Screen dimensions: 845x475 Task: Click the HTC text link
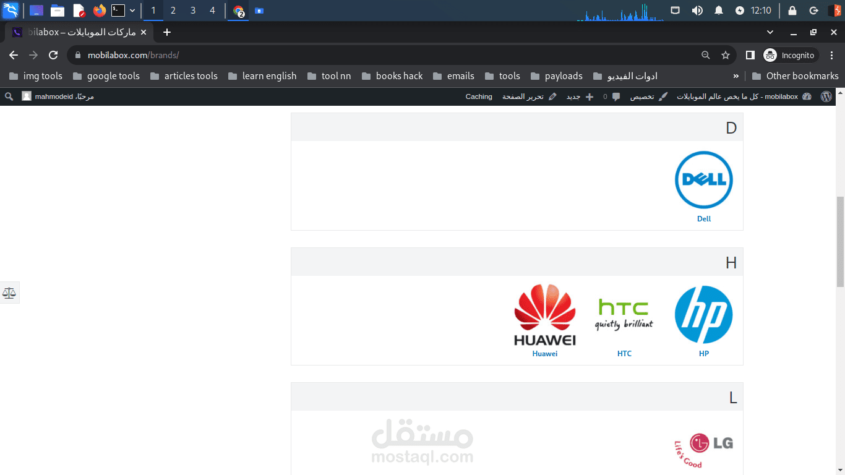[624, 354]
